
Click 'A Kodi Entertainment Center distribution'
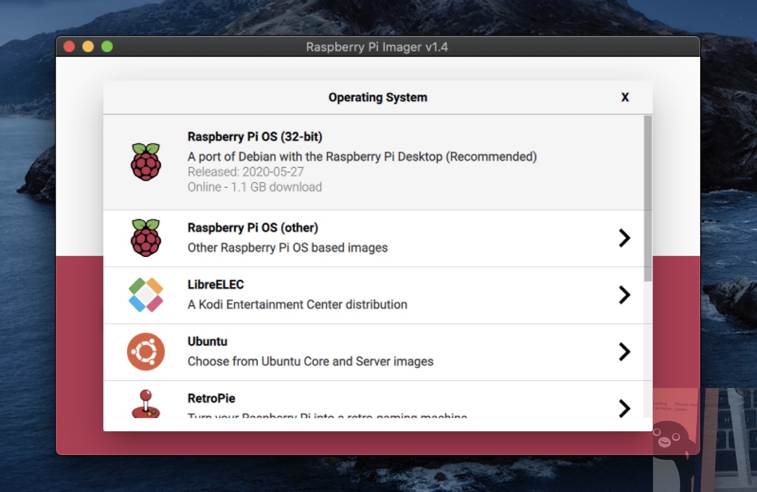[297, 304]
